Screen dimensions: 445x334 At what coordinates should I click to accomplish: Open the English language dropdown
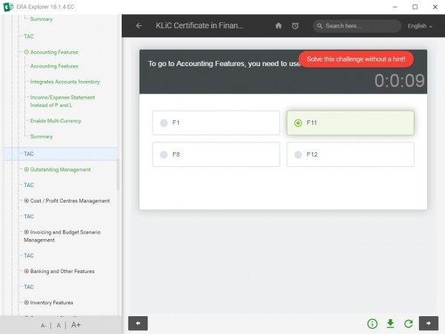421,26
